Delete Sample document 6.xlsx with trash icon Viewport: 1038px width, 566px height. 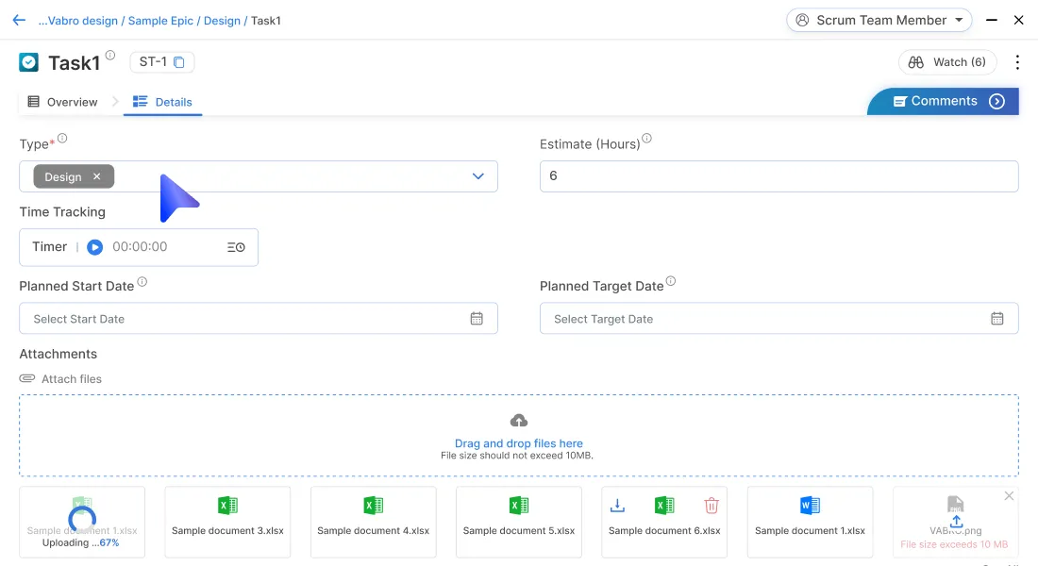click(x=712, y=506)
